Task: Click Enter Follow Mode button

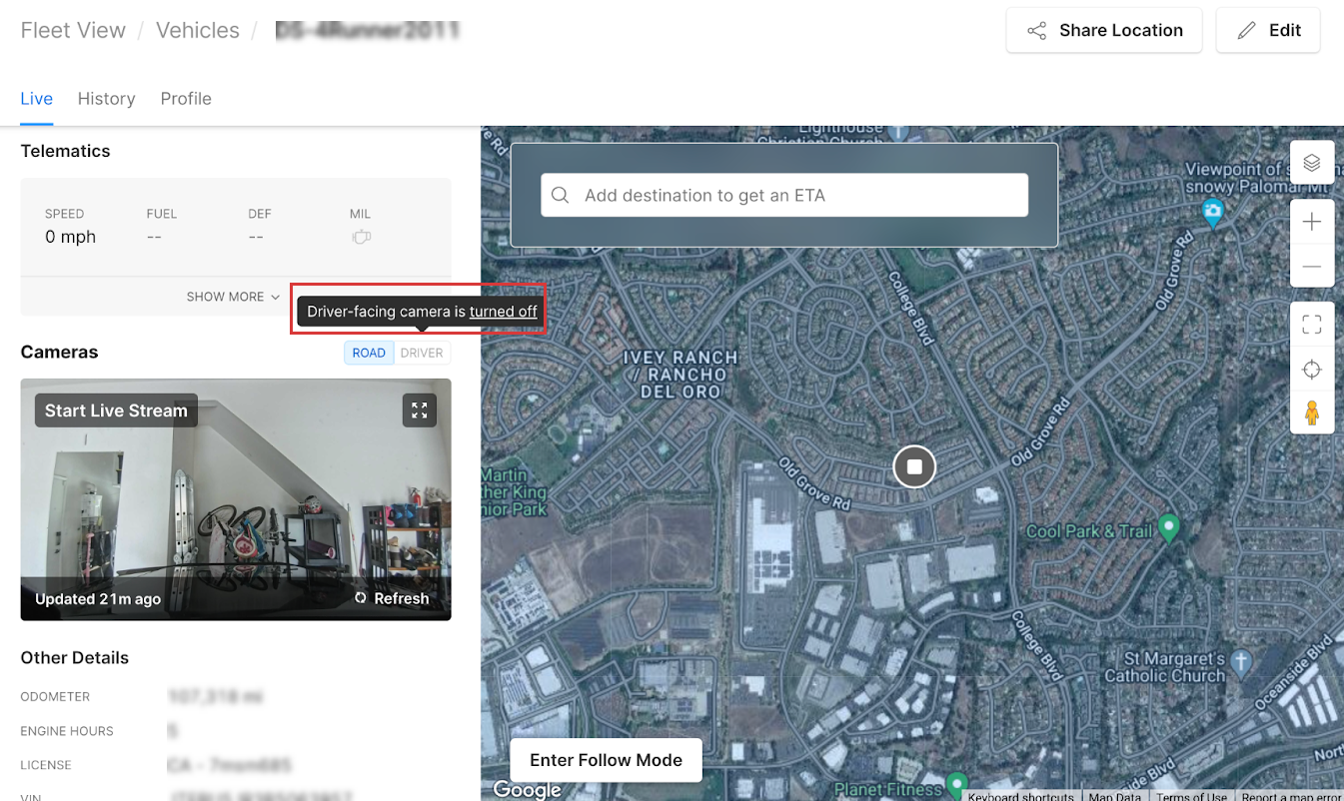Action: (607, 760)
